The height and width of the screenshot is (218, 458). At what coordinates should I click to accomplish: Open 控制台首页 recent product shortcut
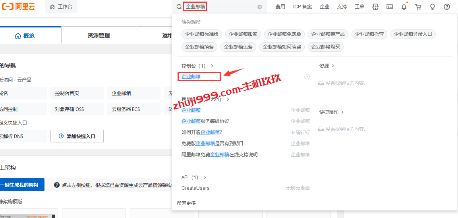click(77, 93)
